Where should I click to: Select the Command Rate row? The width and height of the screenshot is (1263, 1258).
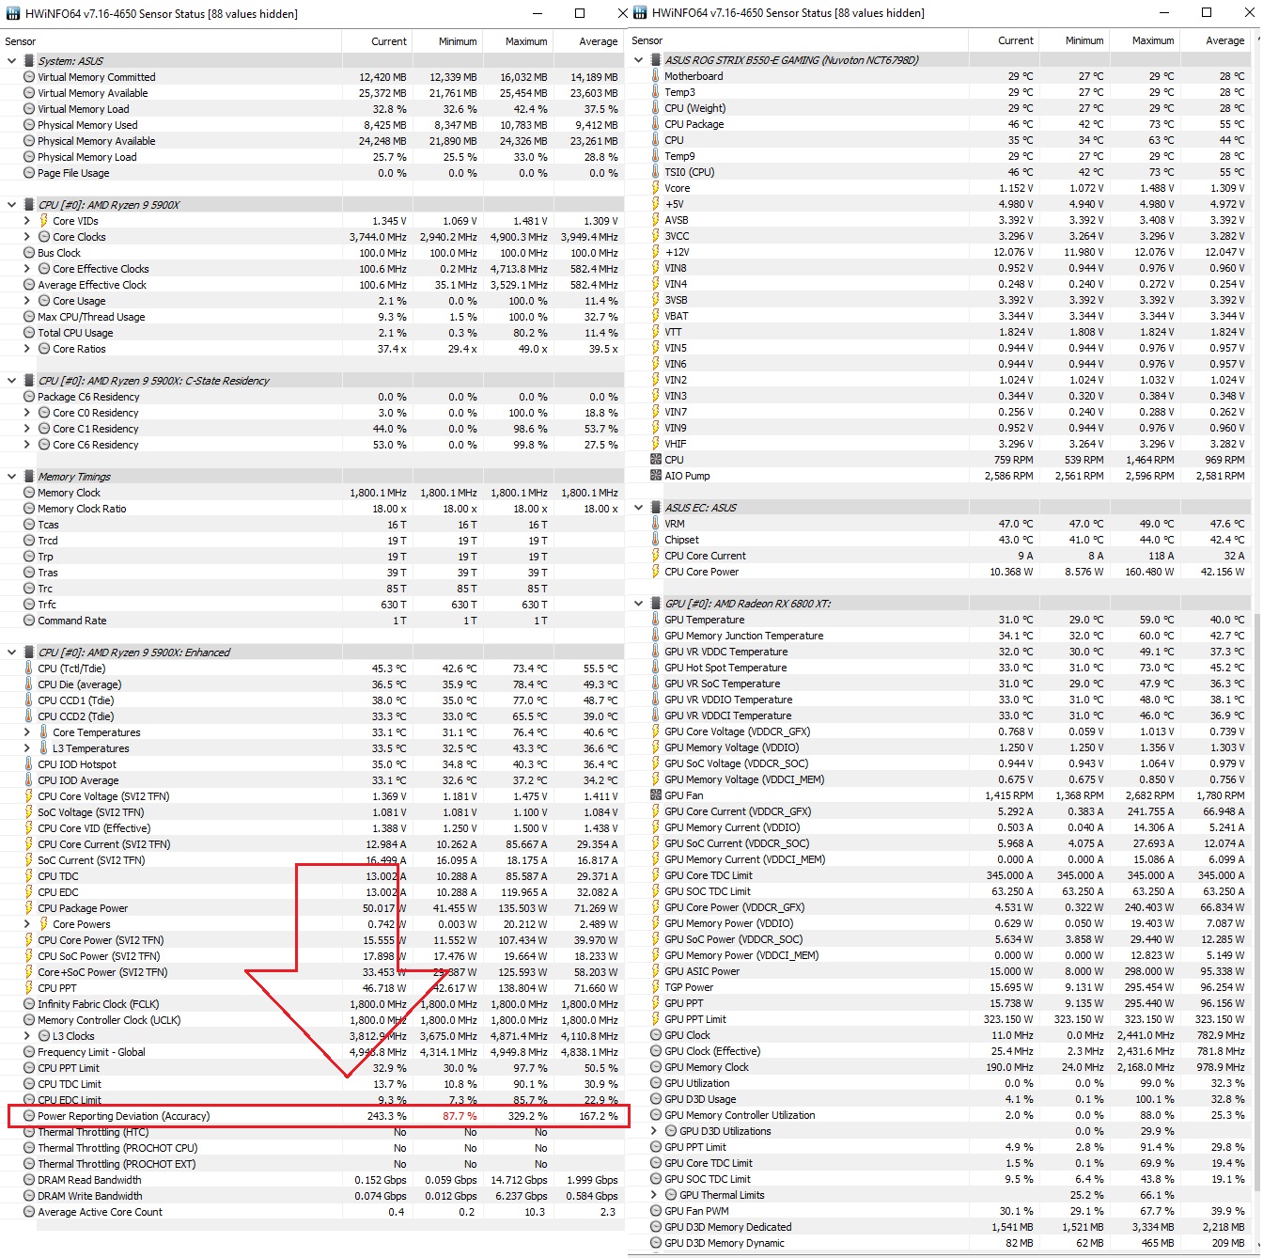(x=312, y=621)
